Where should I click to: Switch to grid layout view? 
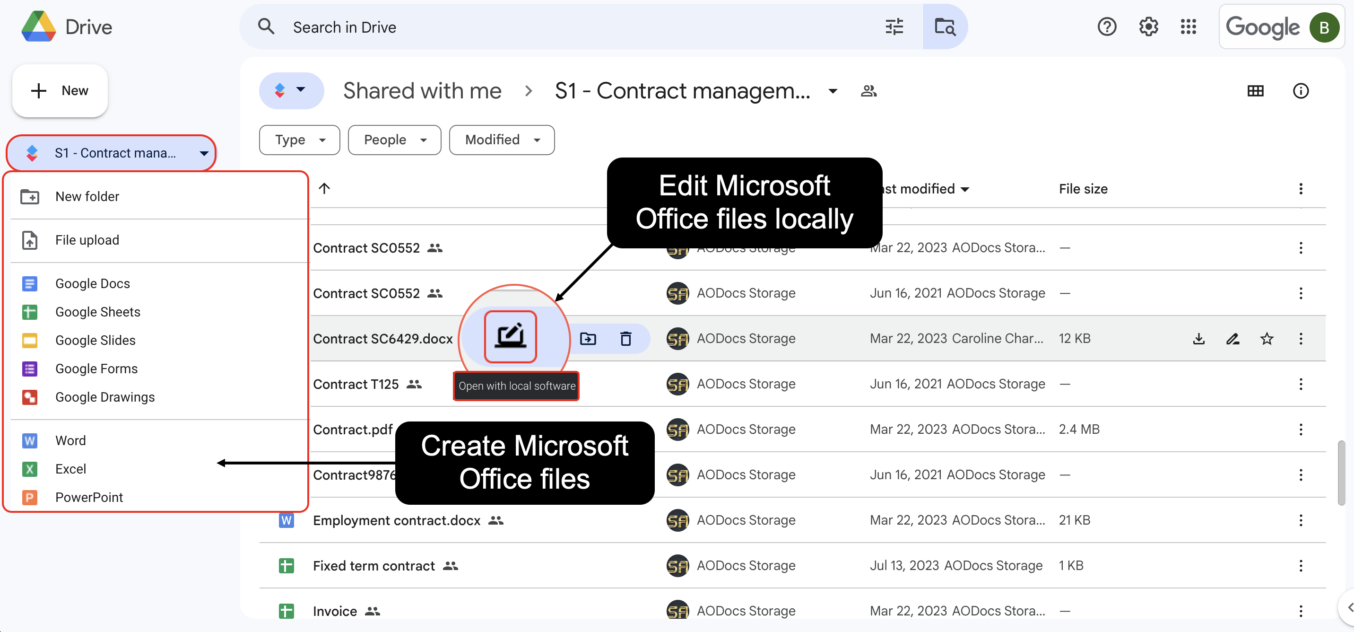point(1255,91)
